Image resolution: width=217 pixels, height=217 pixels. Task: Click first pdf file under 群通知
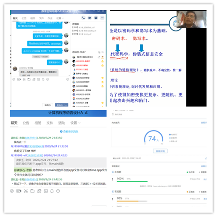pyautogui.click(x=83, y=28)
